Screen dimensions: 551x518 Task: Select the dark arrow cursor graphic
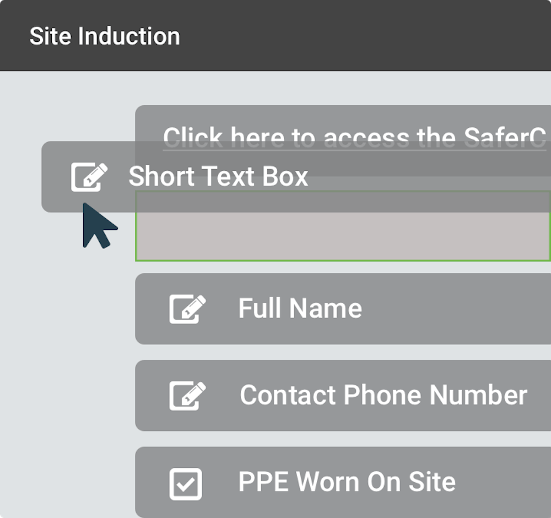coord(99,225)
